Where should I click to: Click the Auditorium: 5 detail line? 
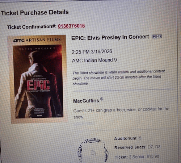pos(128,138)
